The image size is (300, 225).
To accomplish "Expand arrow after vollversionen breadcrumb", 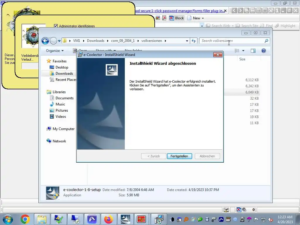I will (x=165, y=41).
